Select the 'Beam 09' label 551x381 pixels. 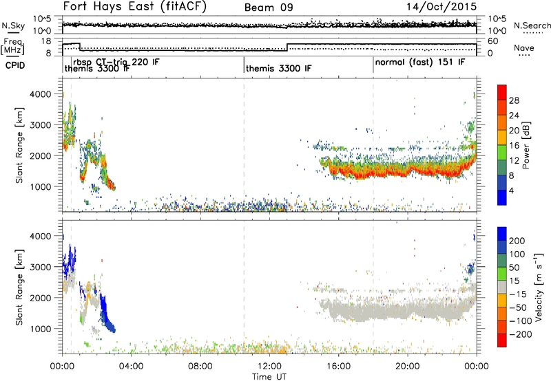click(269, 8)
